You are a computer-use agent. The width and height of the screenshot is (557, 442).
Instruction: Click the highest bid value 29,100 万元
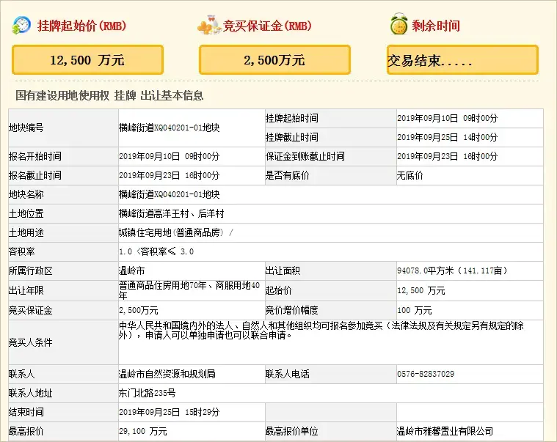[x=143, y=431]
